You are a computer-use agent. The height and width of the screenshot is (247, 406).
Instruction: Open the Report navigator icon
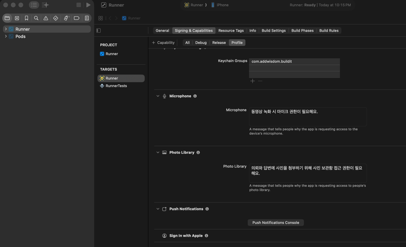[87, 18]
